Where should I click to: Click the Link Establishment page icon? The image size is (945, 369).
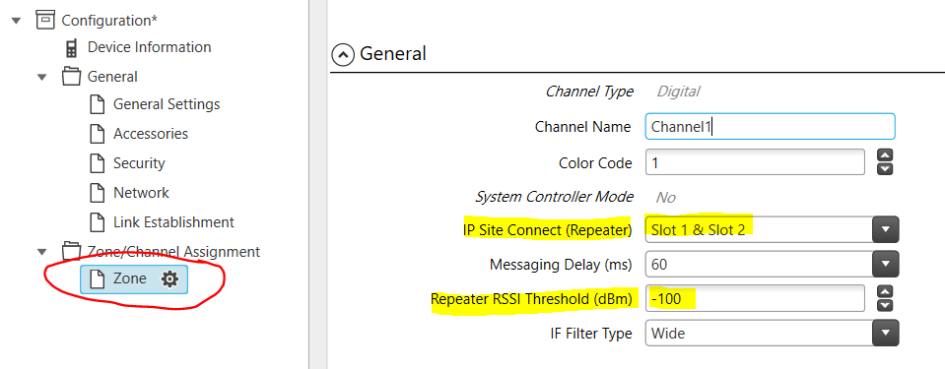point(97,222)
